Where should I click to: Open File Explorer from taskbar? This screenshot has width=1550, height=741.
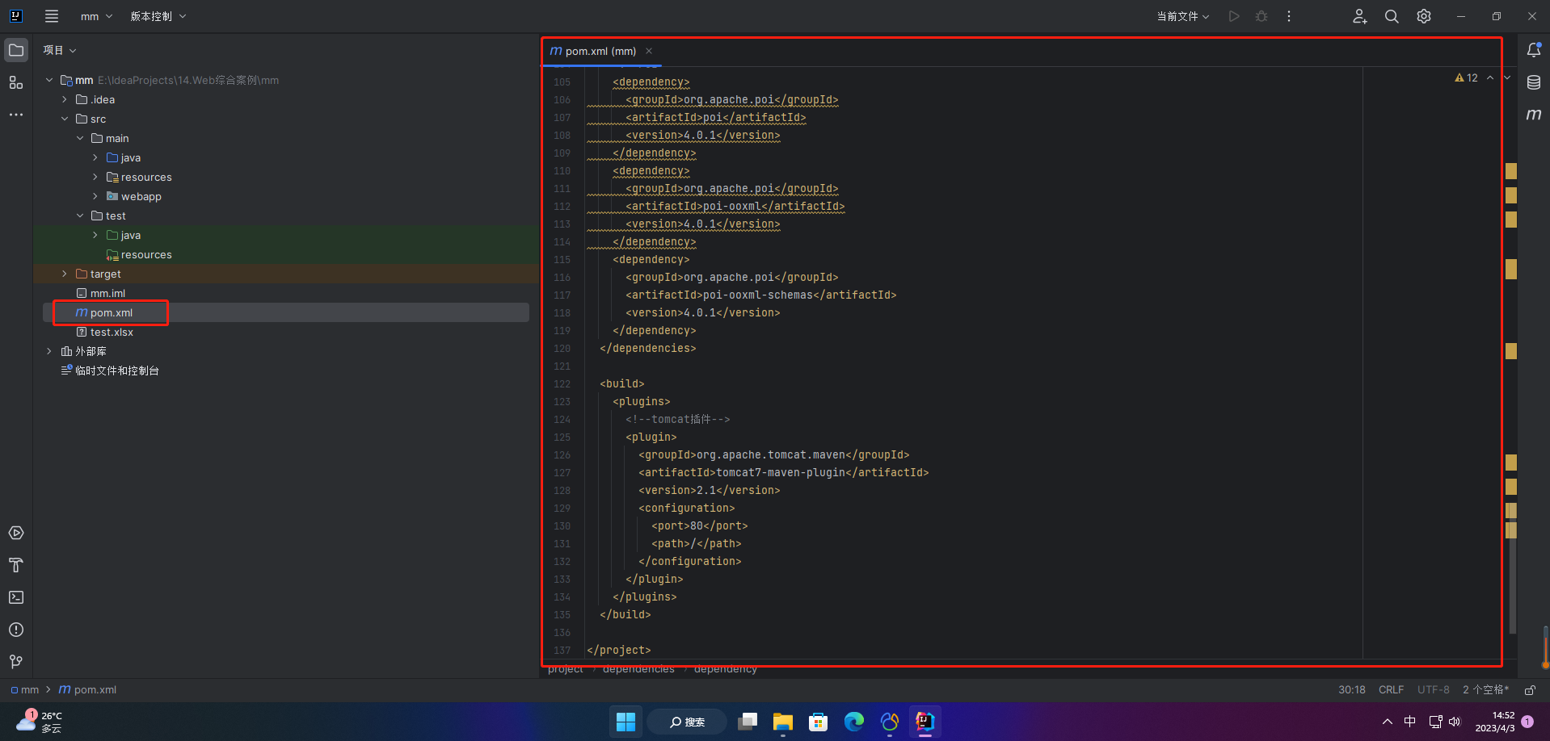[x=783, y=722]
